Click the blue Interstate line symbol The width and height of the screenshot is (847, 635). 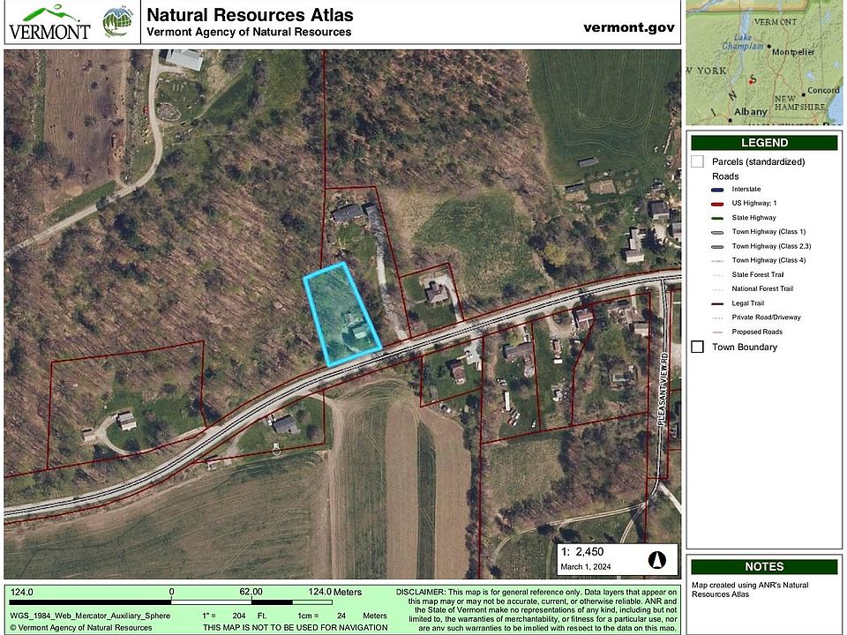(717, 190)
